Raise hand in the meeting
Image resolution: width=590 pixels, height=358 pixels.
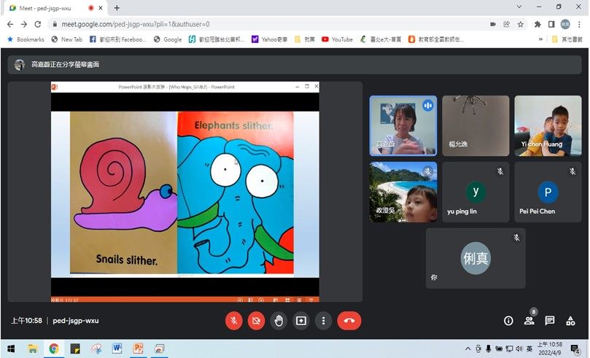tap(279, 321)
